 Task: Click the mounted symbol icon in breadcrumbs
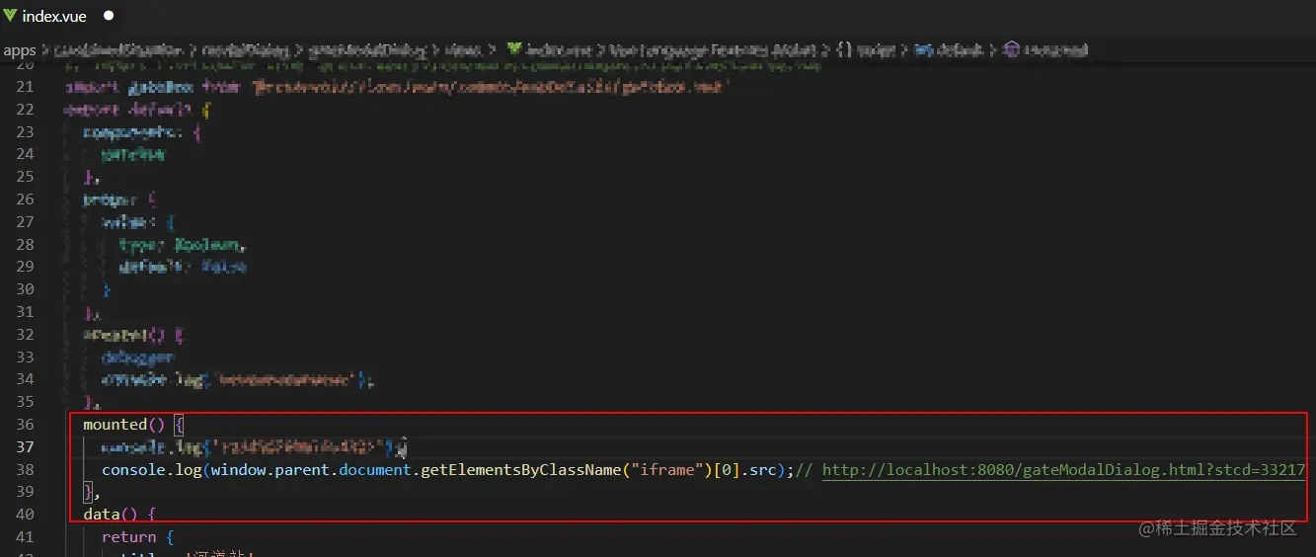(1011, 49)
